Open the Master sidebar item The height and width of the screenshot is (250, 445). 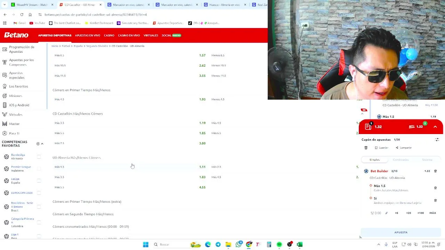14,124
